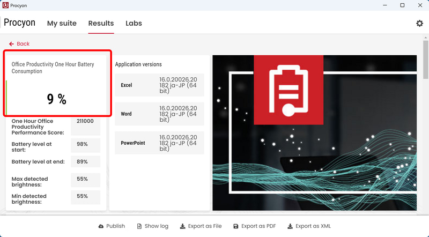The image size is (429, 237).
Task: Click the Max detected brightness label
Action: 29,182
